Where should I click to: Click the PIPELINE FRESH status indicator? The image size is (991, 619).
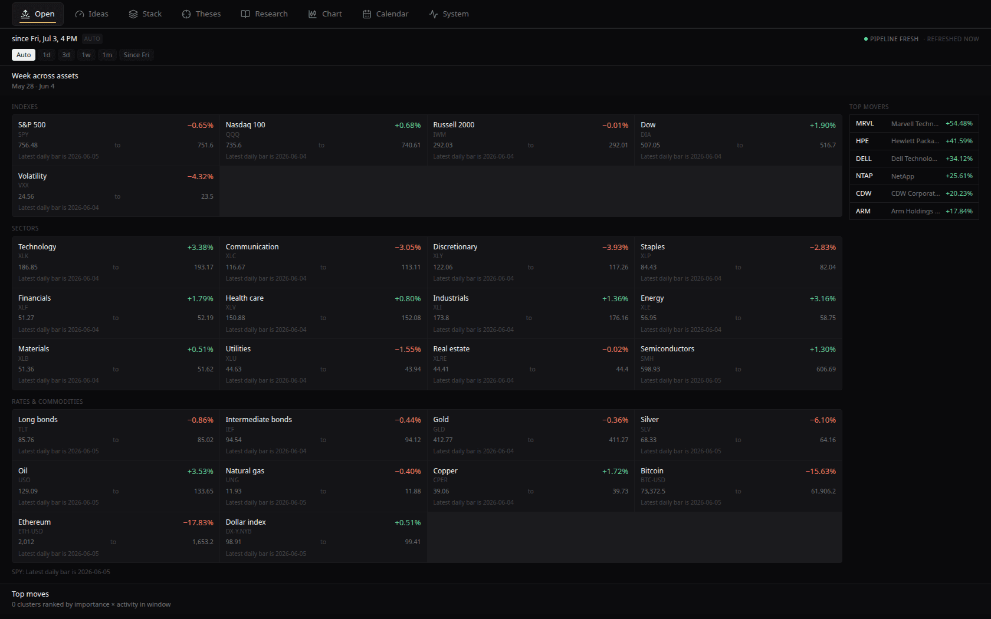[x=891, y=39]
